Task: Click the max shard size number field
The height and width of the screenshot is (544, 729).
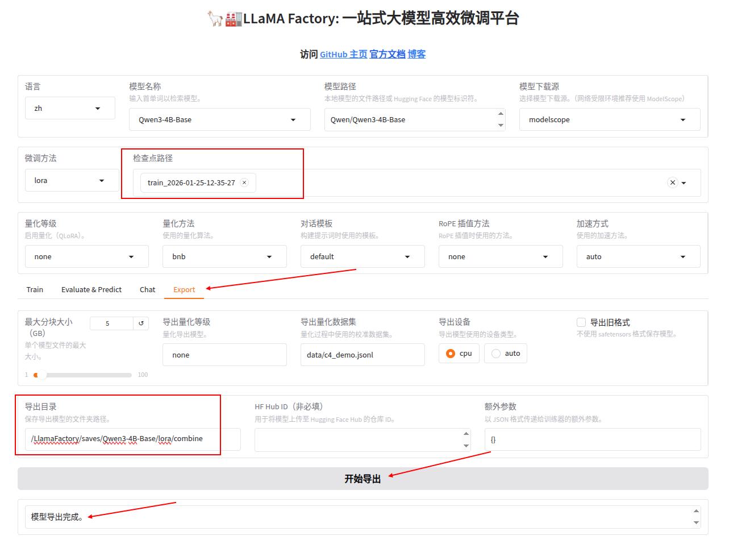Action: click(x=111, y=323)
